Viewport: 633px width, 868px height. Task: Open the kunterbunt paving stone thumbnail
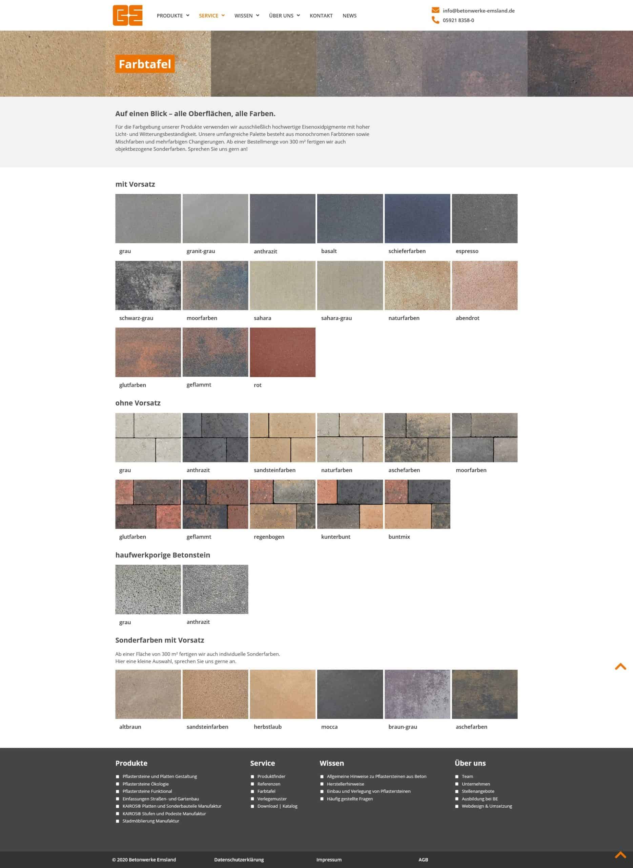tap(350, 504)
